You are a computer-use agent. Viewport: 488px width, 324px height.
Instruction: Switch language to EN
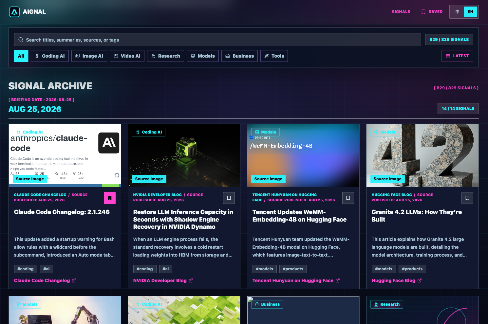[470, 12]
